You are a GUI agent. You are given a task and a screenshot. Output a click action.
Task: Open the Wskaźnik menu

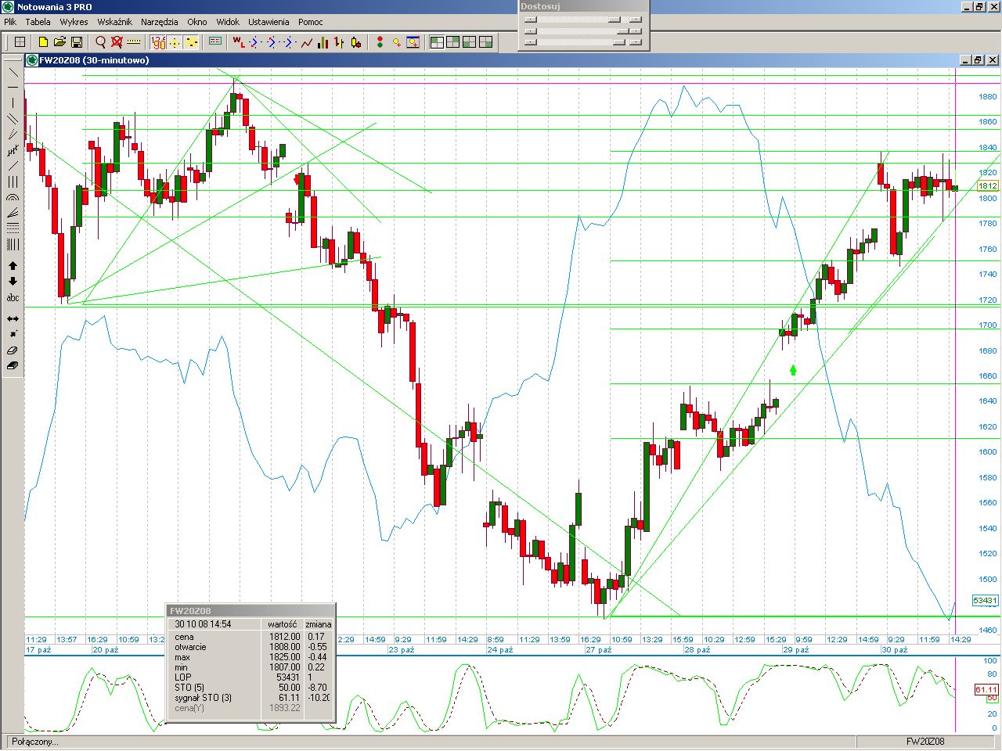pos(114,22)
